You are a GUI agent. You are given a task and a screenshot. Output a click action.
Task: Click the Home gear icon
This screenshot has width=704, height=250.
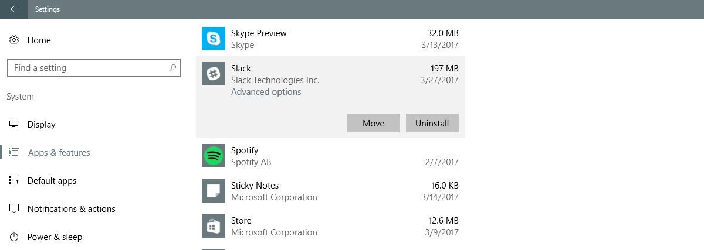13,40
